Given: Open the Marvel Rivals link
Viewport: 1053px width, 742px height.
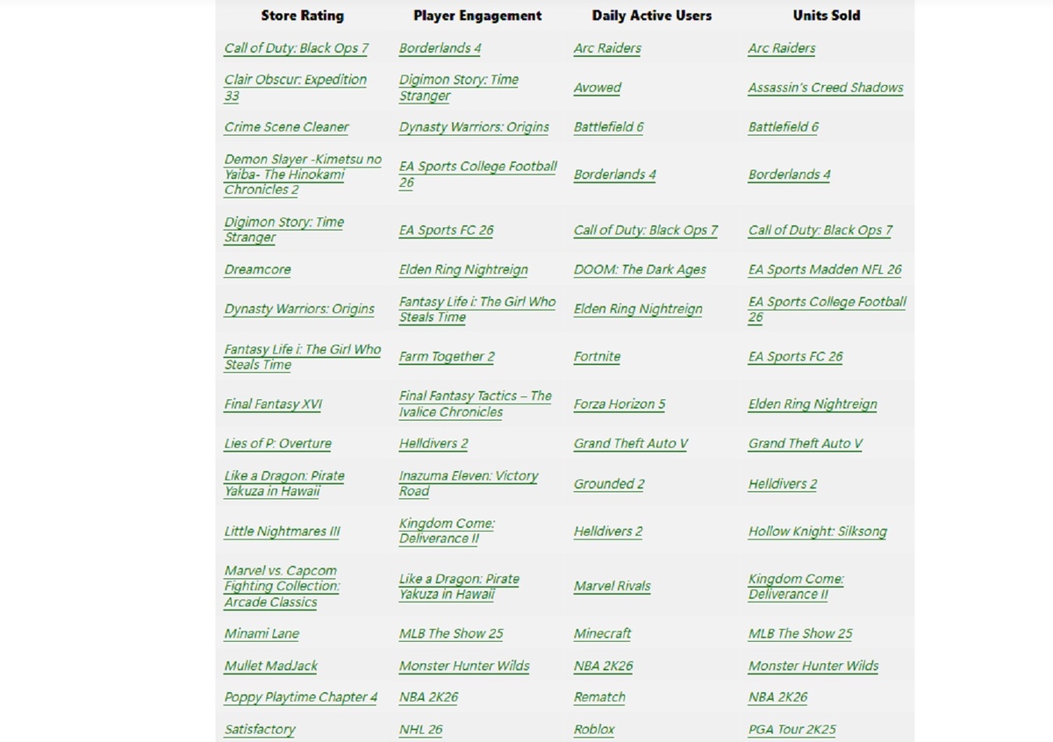Looking at the screenshot, I should [612, 587].
